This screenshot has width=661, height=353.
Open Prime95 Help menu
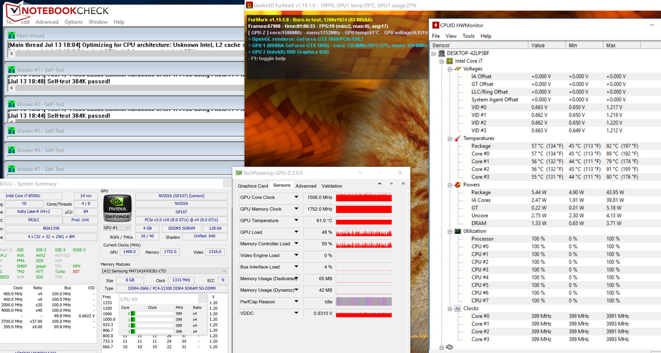tap(119, 22)
